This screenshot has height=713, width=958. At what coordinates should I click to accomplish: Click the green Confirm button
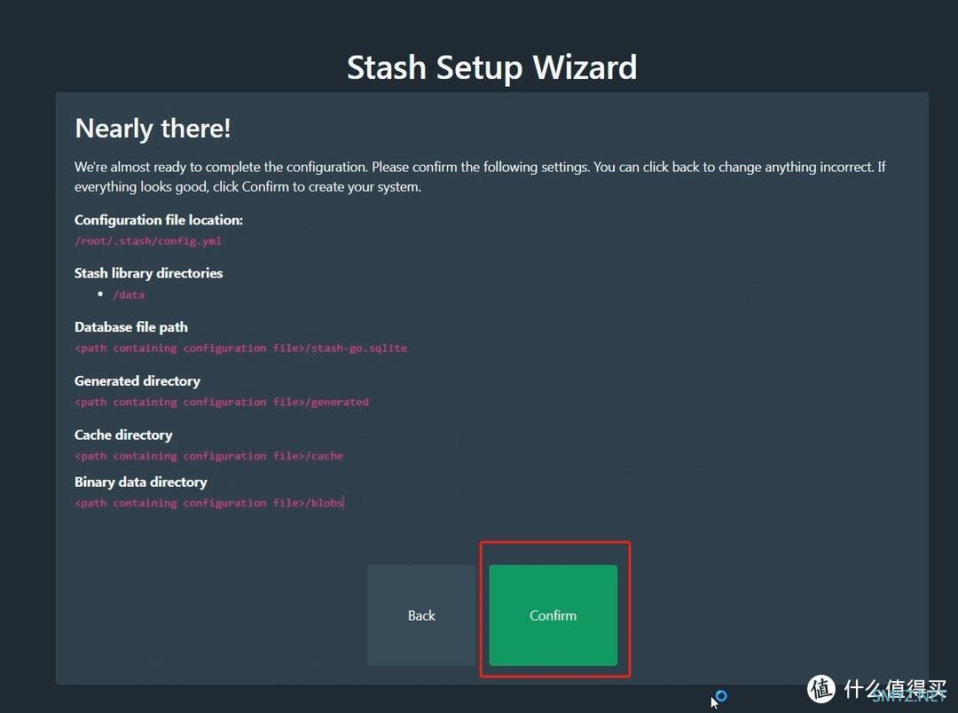pyautogui.click(x=553, y=615)
